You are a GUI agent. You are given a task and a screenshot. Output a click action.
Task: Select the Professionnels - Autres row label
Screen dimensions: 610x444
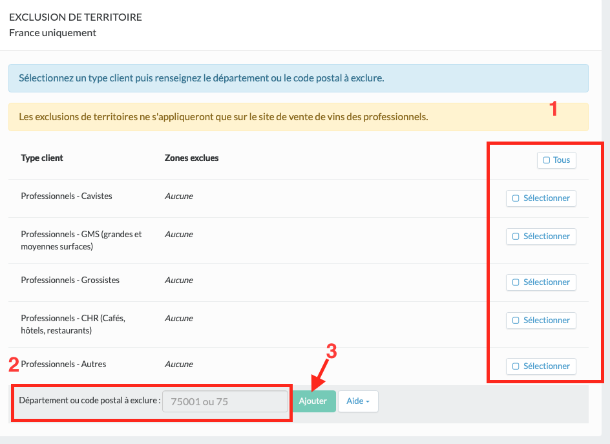tap(63, 364)
